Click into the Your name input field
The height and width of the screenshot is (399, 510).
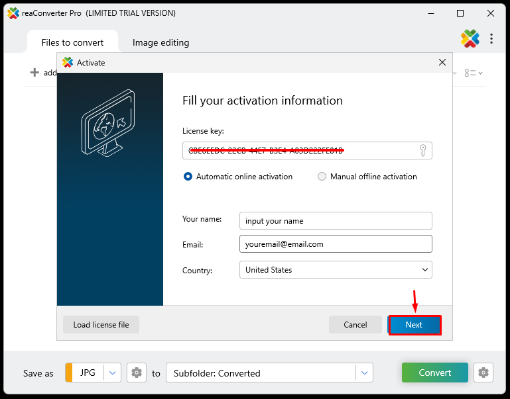(x=335, y=220)
